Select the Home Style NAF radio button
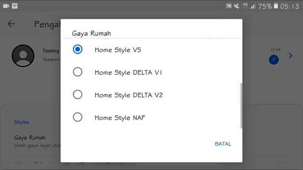This screenshot has width=303, height=170. (x=78, y=117)
